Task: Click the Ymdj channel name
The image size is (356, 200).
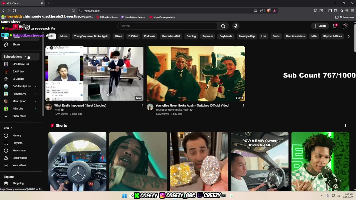Action: pos(57,110)
